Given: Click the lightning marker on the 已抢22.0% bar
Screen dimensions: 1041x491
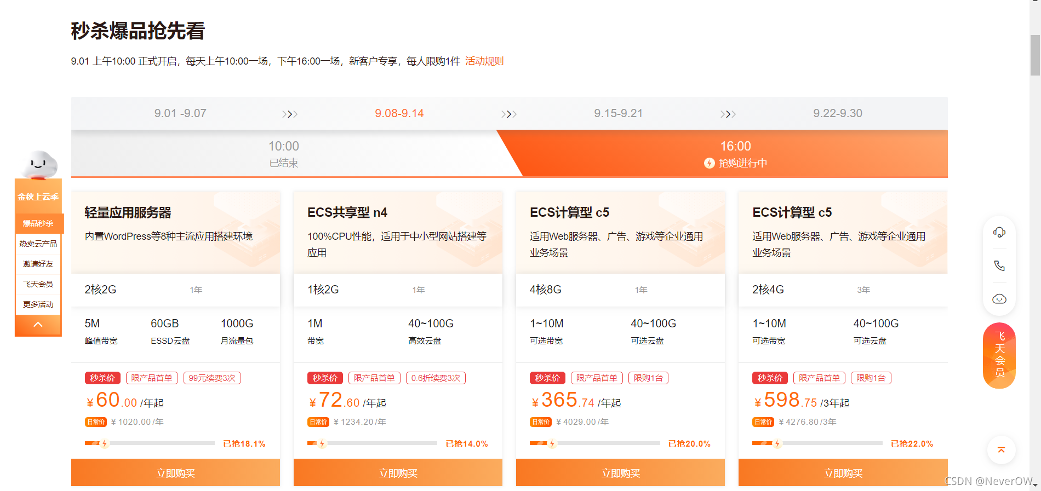Looking at the screenshot, I should pos(777,443).
